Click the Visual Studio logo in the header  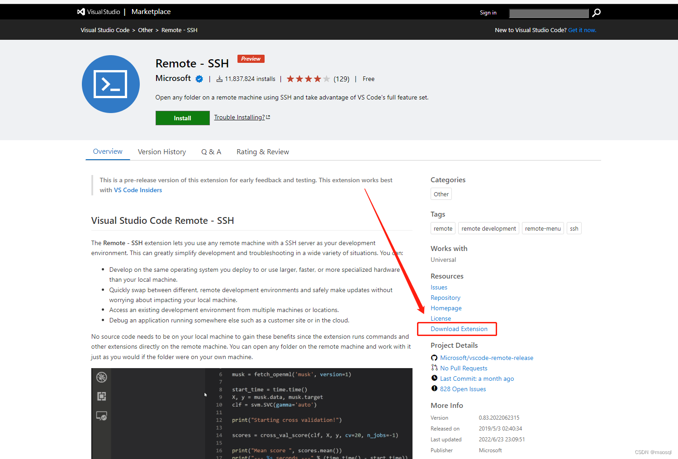(x=81, y=11)
